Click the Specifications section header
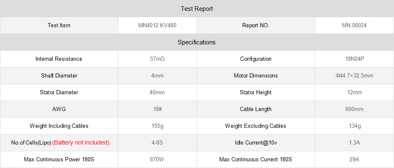The width and height of the screenshot is (394, 168). pyautogui.click(x=197, y=42)
